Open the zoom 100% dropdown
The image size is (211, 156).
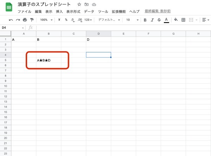[x=46, y=20]
